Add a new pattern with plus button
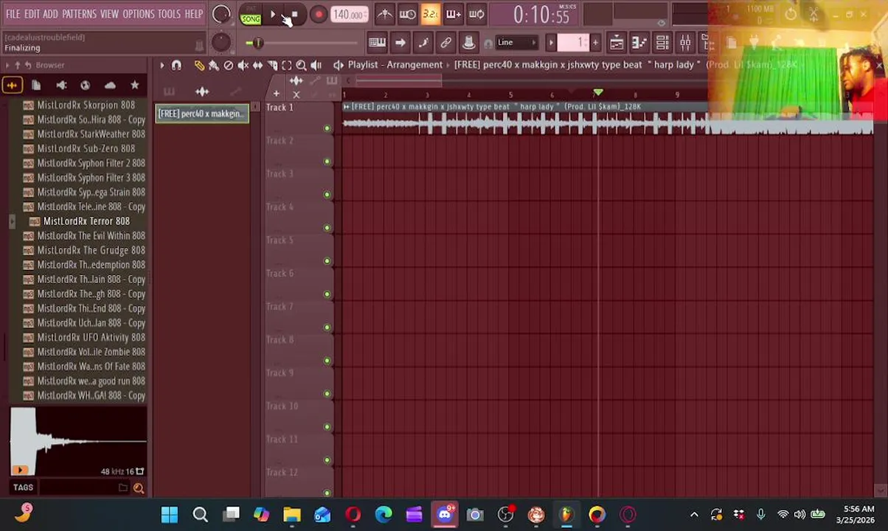 595,43
